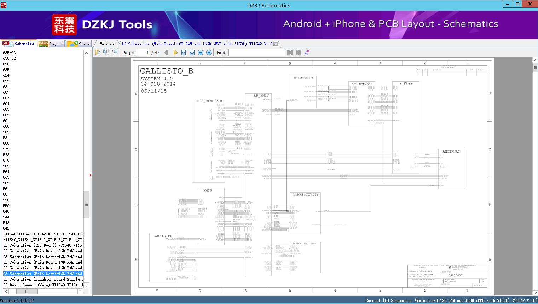Select L3 Schematics (USB Board) list item

tap(43, 245)
